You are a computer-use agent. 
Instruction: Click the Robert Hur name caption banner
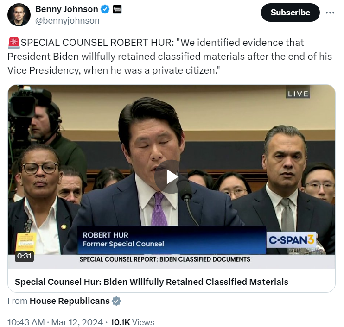coord(172,240)
